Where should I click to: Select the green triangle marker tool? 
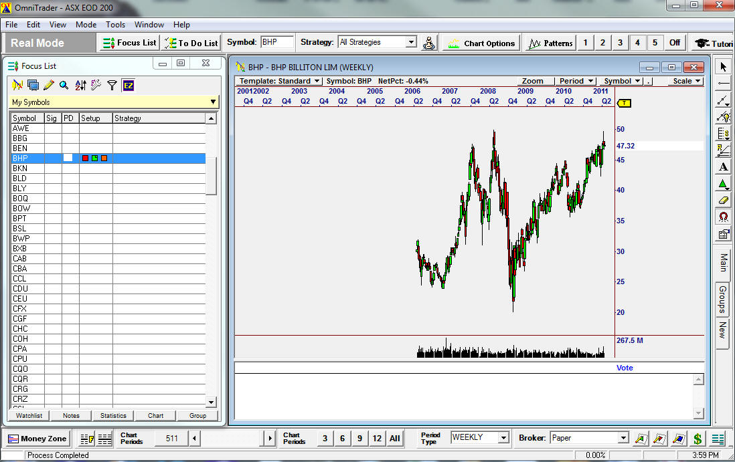723,184
